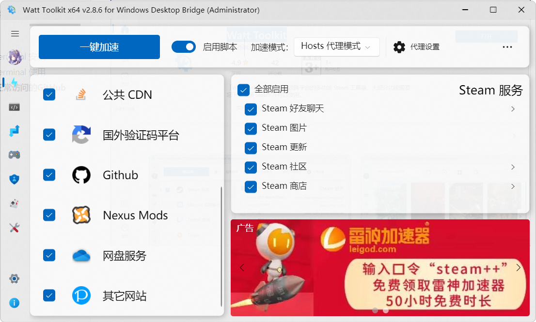
Task: Click the Steam 服务 heading
Action: [491, 91]
